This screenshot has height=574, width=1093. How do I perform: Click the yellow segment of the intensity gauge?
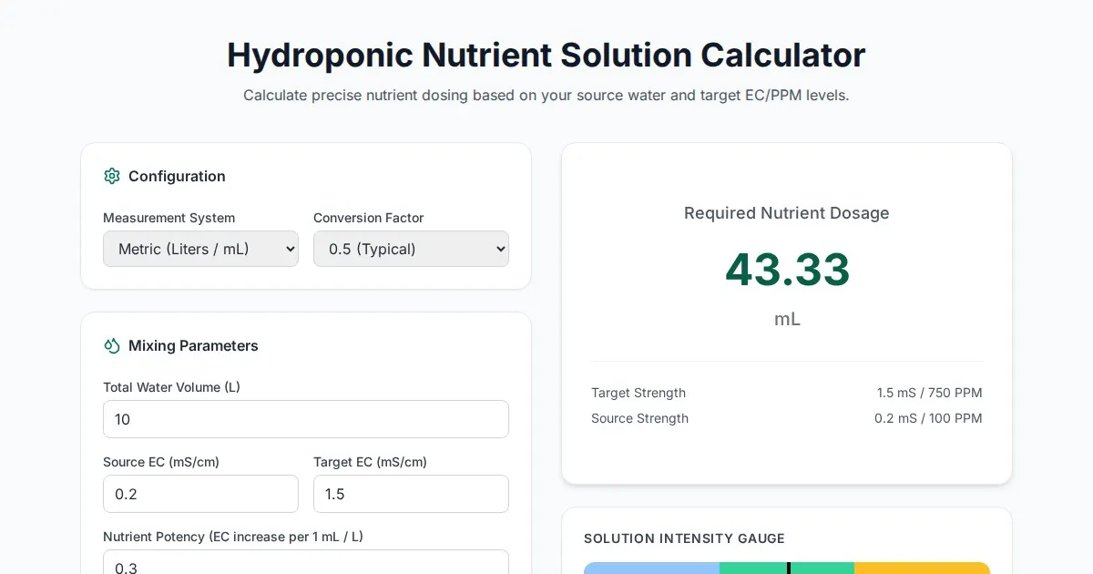point(922,569)
